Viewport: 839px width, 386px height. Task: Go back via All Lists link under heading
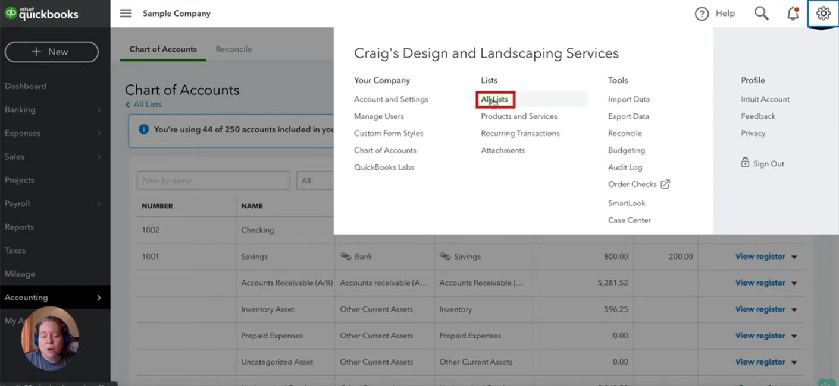(x=147, y=105)
